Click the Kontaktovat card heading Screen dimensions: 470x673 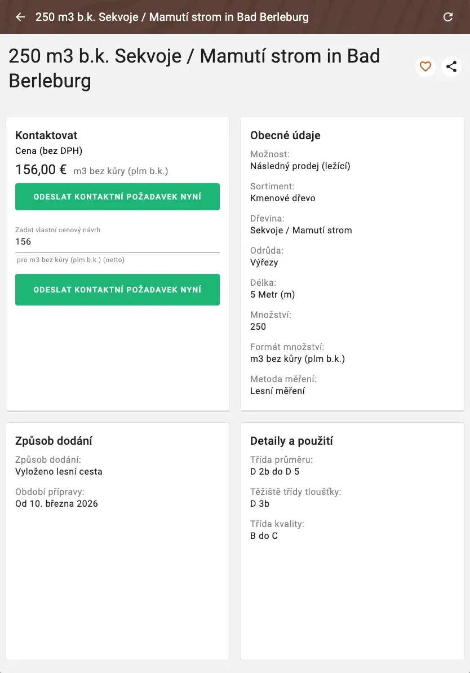tap(46, 135)
